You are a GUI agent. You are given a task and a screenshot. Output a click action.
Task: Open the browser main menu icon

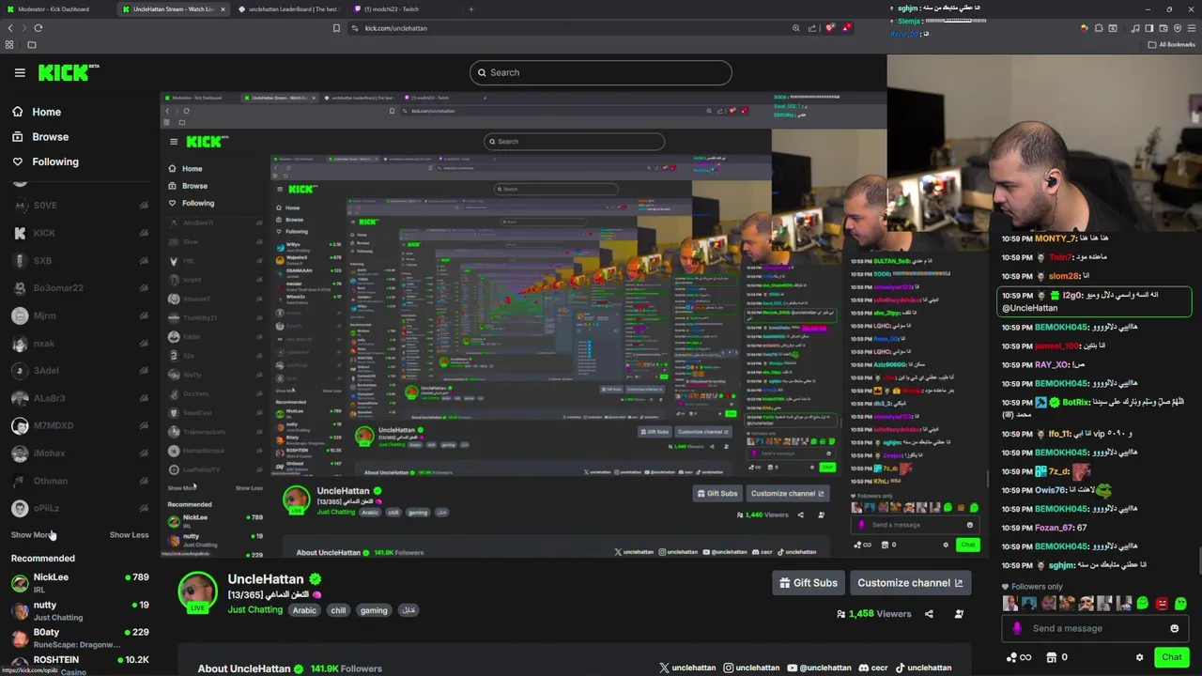click(1192, 28)
